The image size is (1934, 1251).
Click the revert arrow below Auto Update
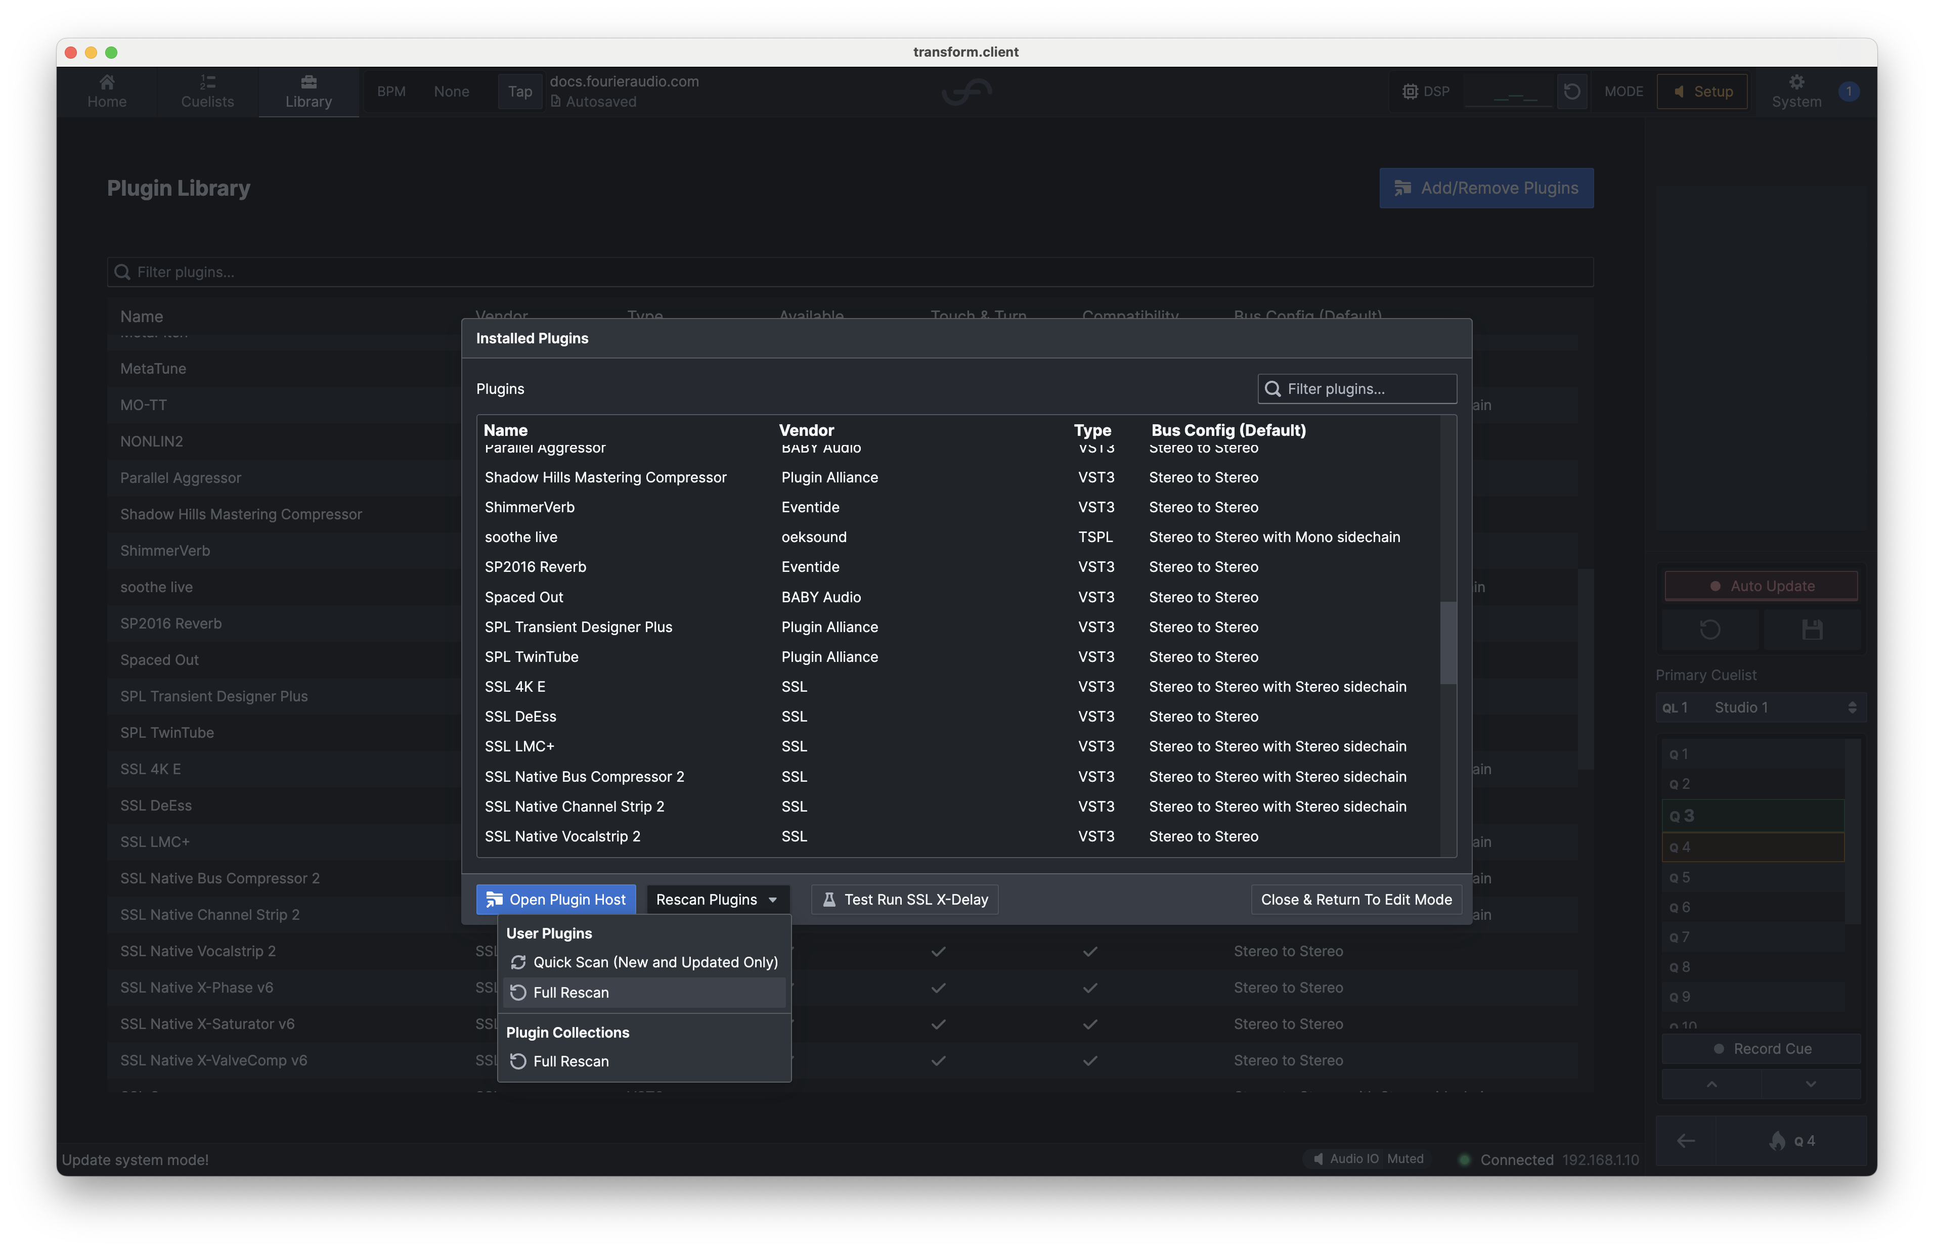coord(1710,630)
